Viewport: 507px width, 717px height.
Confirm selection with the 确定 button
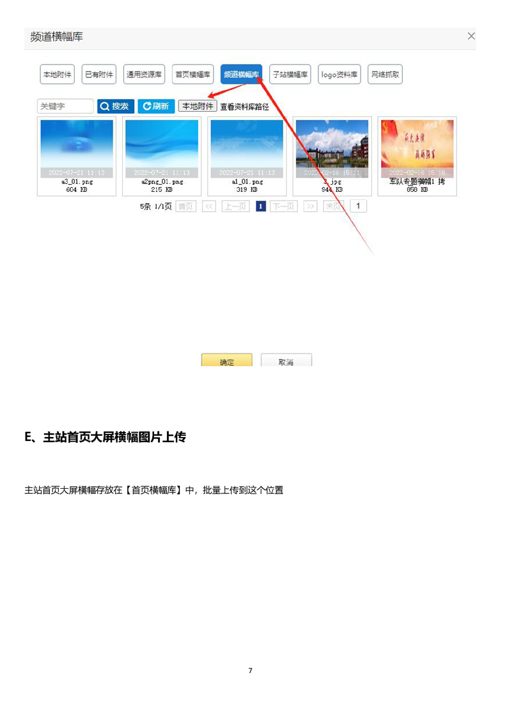(x=227, y=361)
